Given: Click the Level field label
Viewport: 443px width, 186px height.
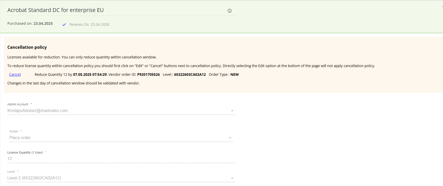Looking at the screenshot, I should click(x=11, y=172).
